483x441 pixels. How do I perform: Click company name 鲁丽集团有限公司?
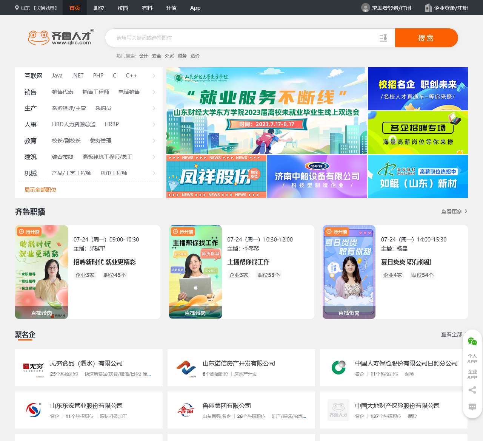(227, 406)
